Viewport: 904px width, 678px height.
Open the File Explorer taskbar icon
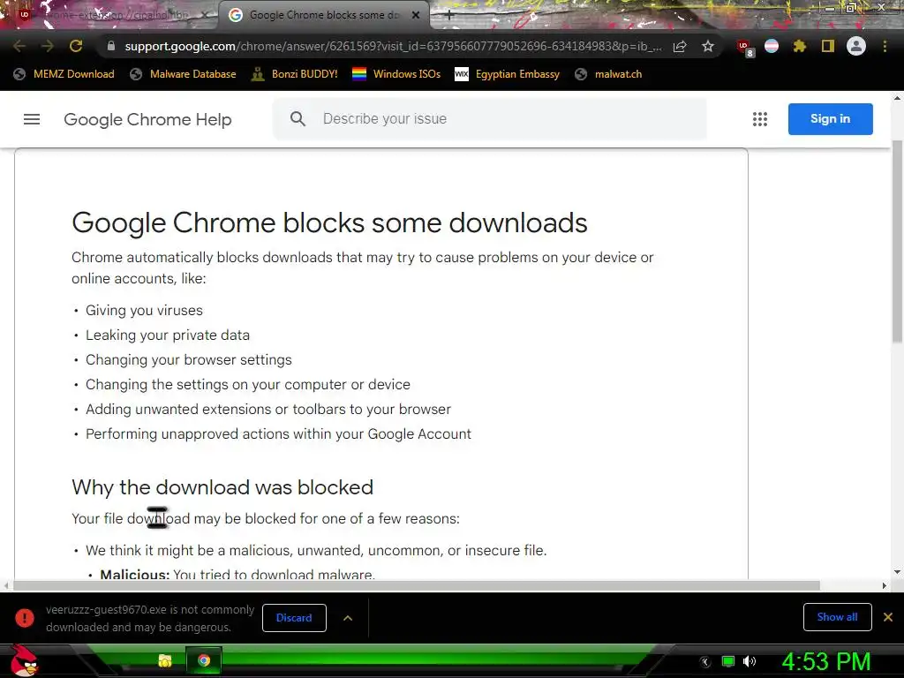tap(165, 660)
